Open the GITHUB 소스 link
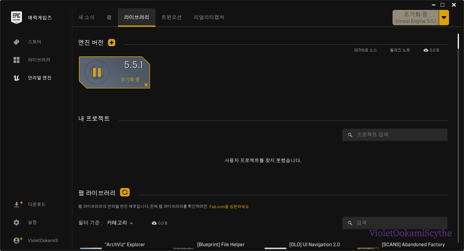464x251 pixels. 365,50
